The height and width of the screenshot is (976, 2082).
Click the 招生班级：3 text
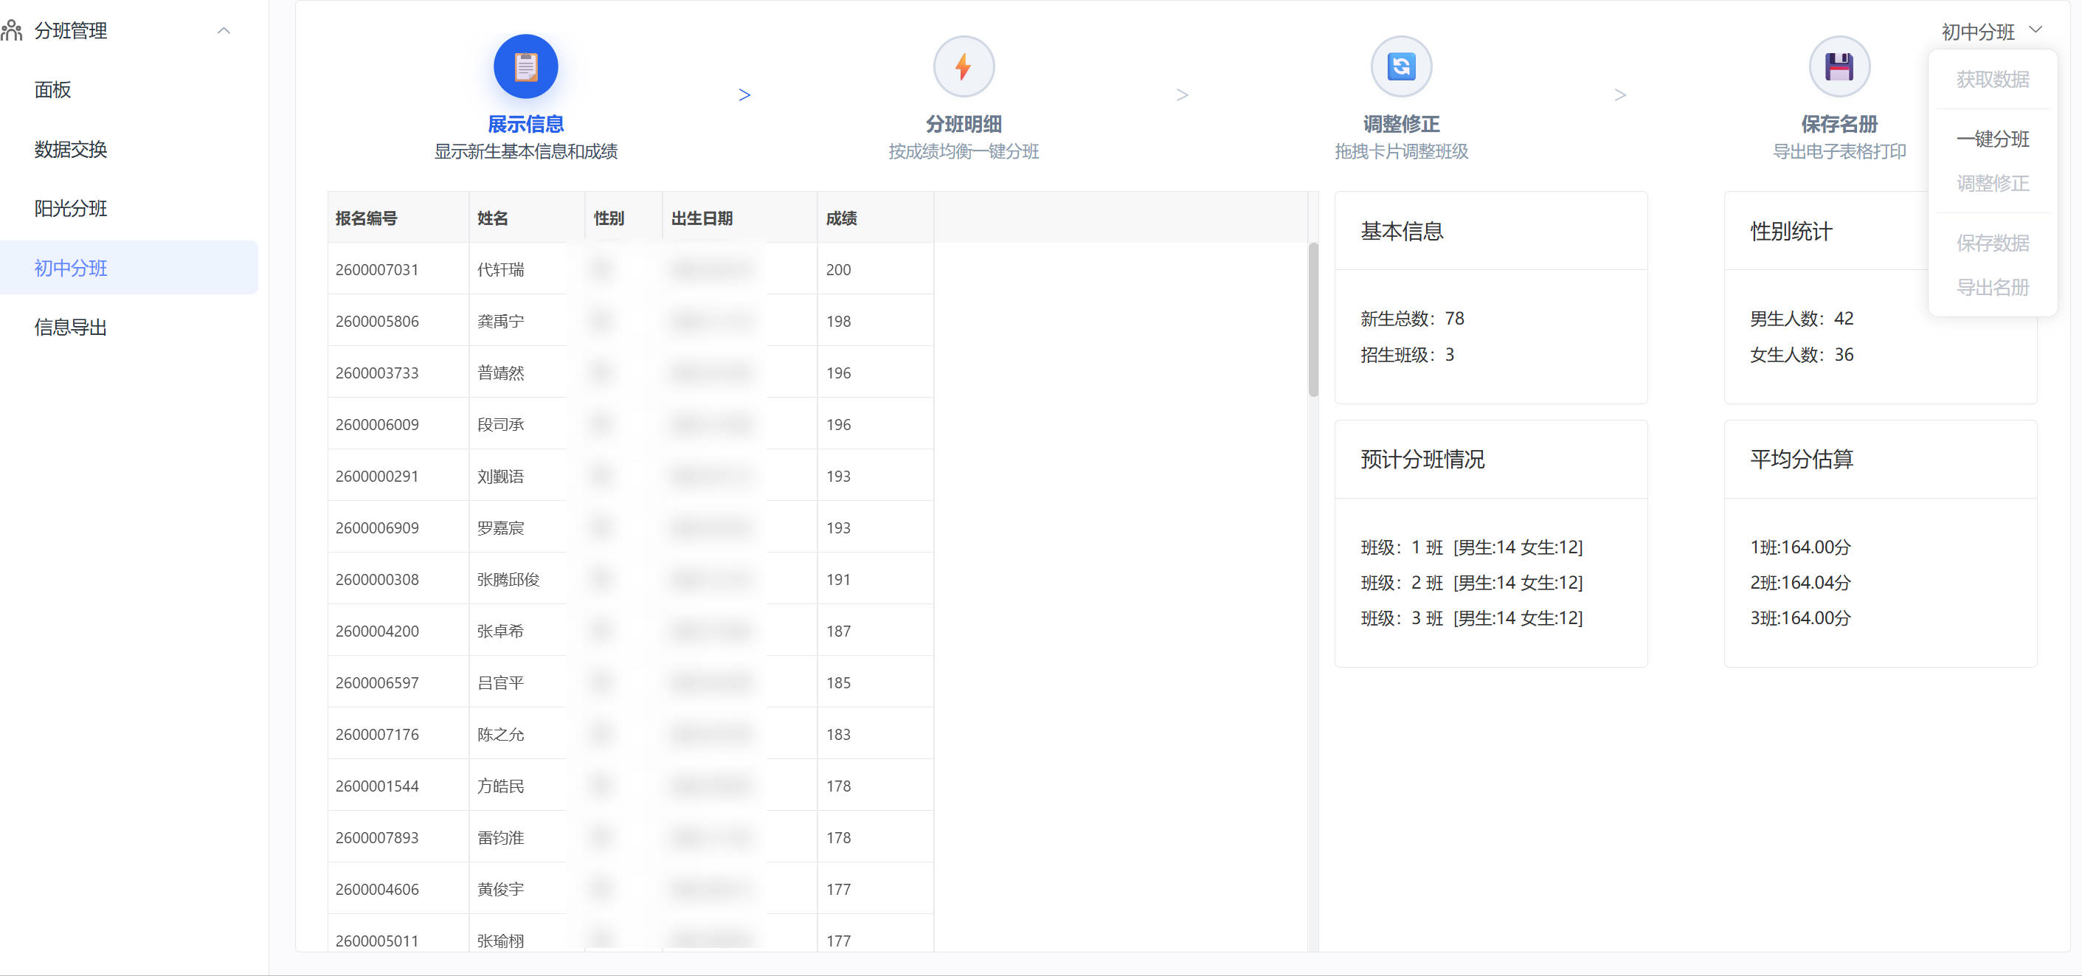click(x=1406, y=356)
